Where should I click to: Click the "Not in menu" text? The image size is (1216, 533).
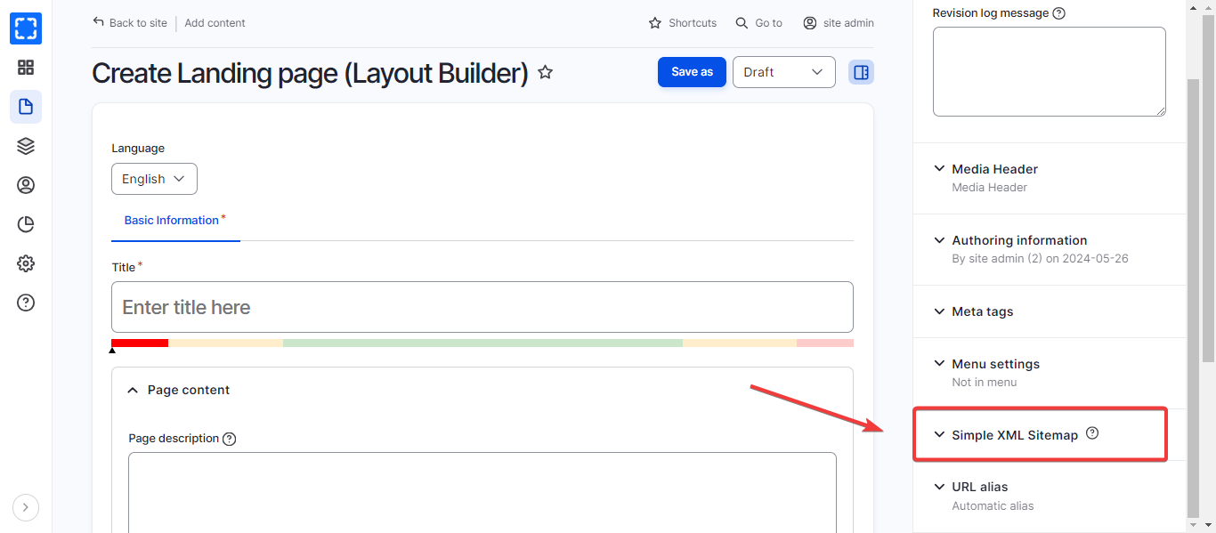[x=984, y=383]
